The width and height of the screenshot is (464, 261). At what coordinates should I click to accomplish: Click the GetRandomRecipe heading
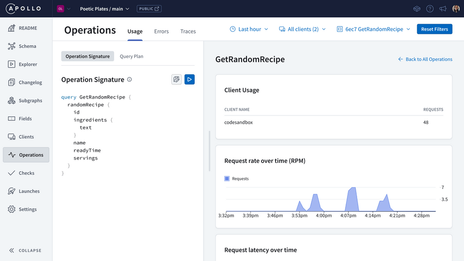coord(250,59)
